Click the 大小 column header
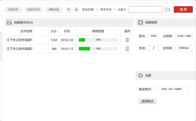 (x=54, y=31)
